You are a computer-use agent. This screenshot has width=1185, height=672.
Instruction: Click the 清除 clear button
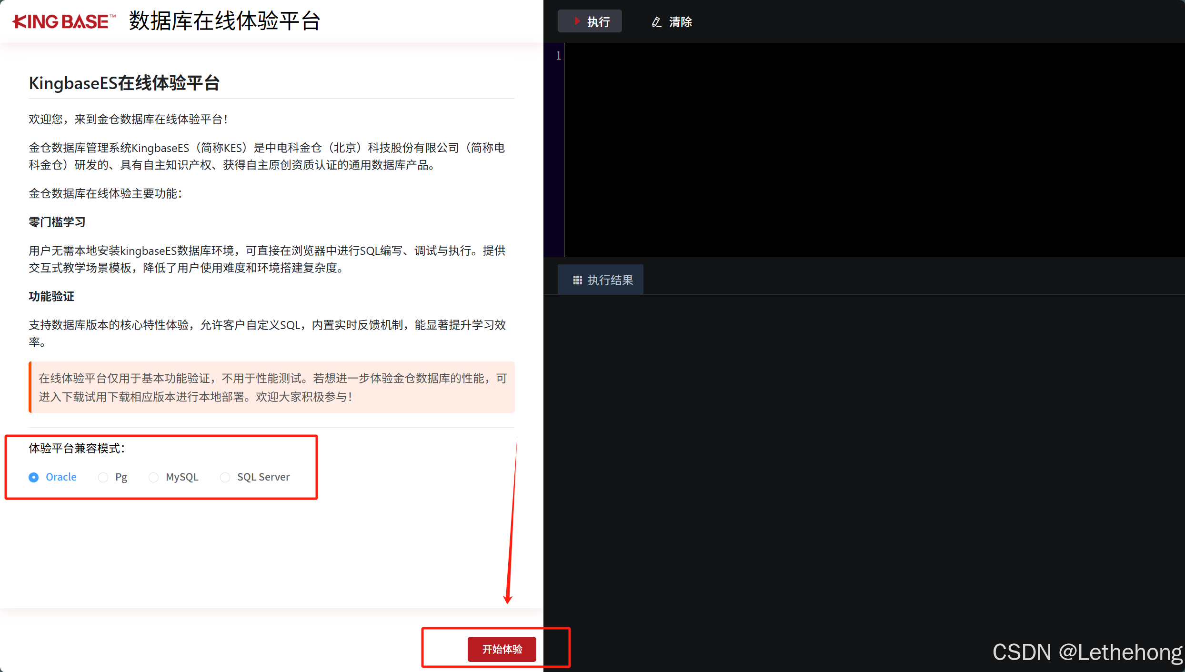[x=672, y=22]
